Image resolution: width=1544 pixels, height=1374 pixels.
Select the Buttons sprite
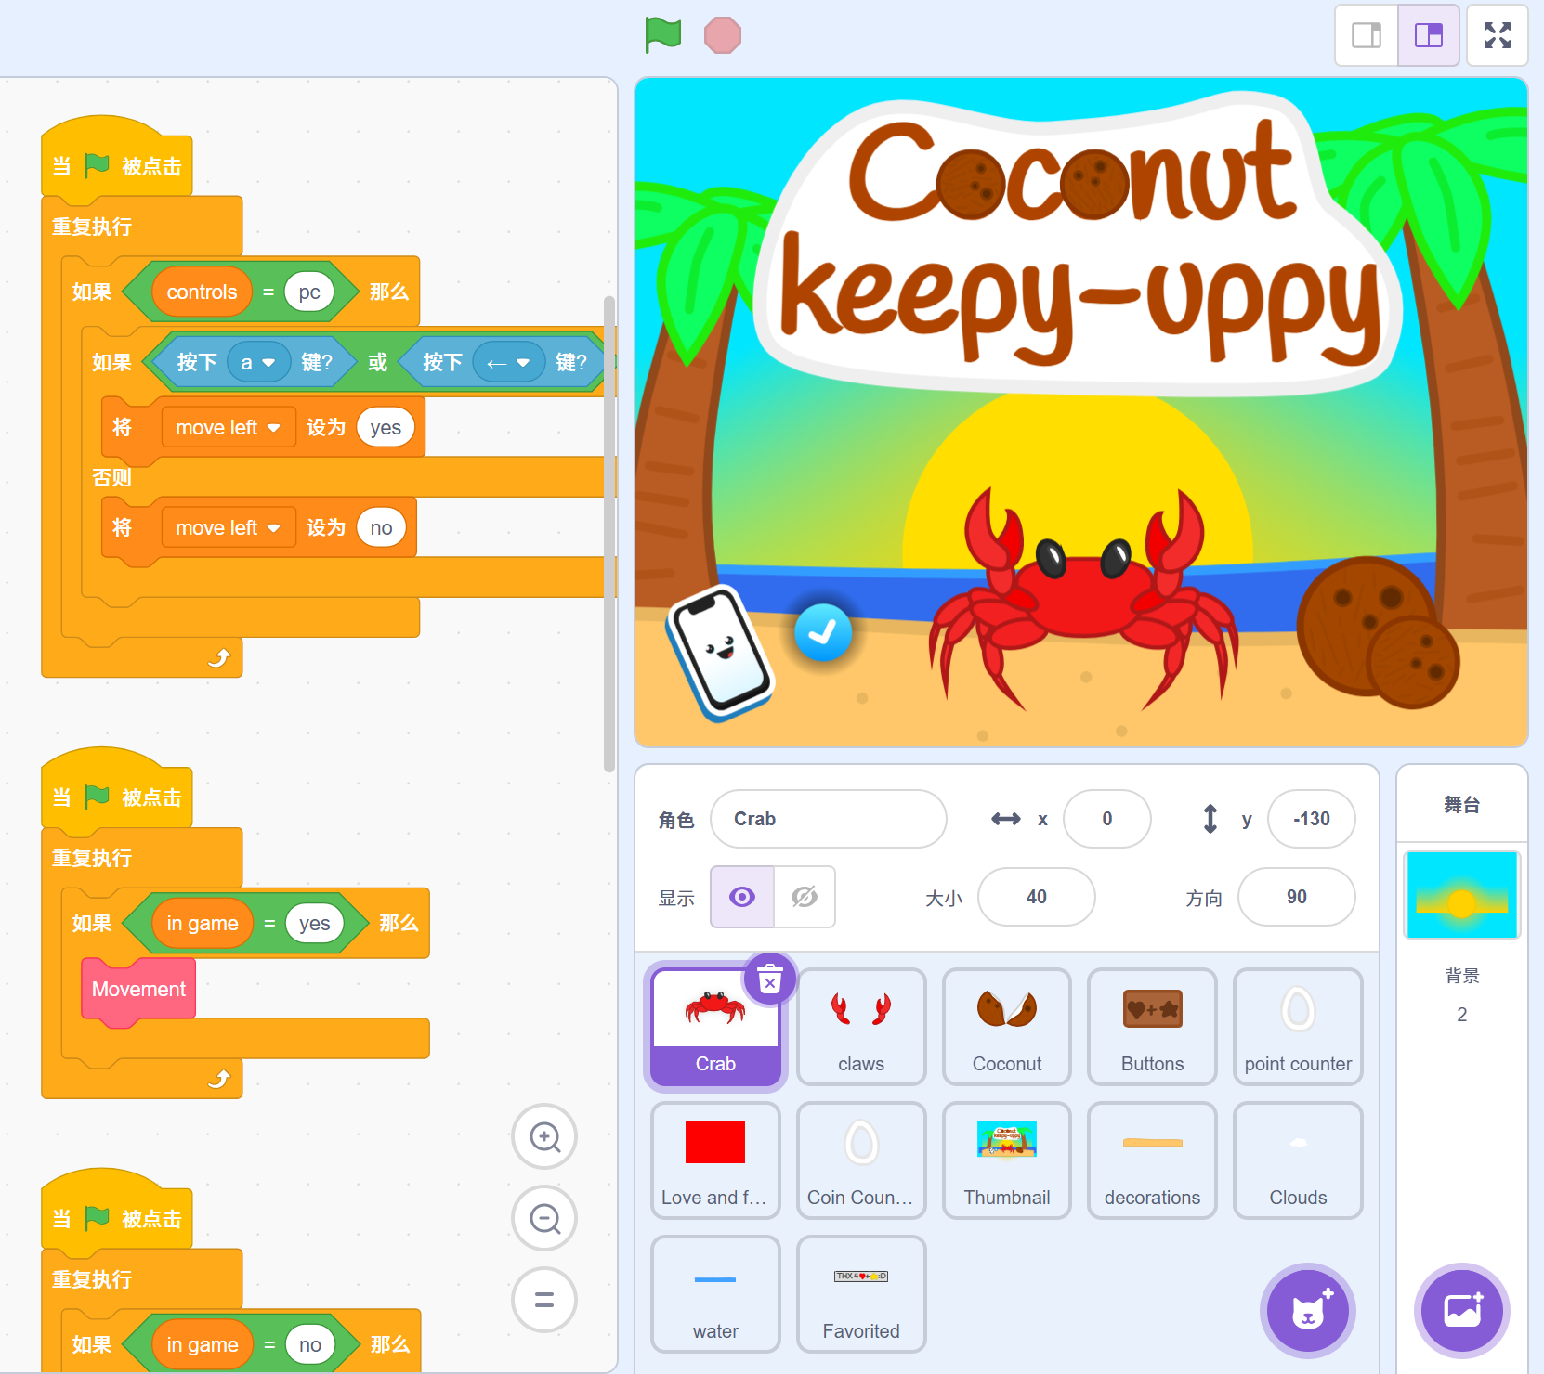pyautogui.click(x=1152, y=1026)
